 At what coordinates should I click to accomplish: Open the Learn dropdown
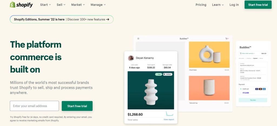(218, 5)
